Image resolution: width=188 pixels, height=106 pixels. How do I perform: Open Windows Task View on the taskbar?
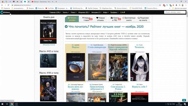[7, 104]
